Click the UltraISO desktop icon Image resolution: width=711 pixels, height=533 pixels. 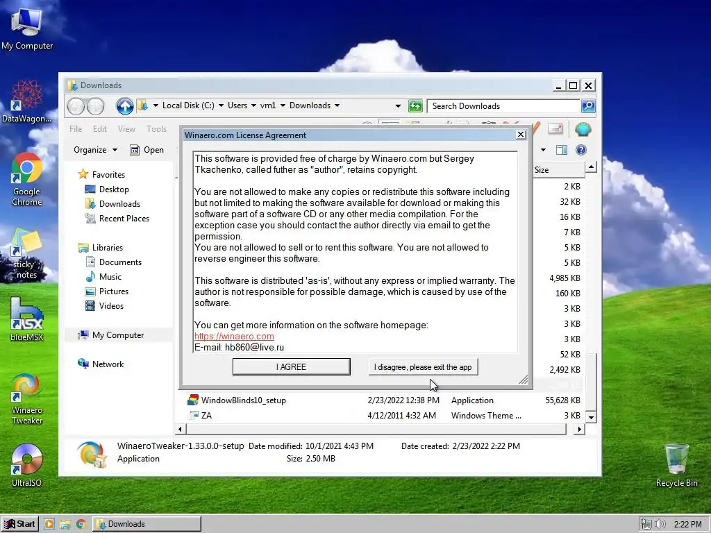pyautogui.click(x=27, y=466)
